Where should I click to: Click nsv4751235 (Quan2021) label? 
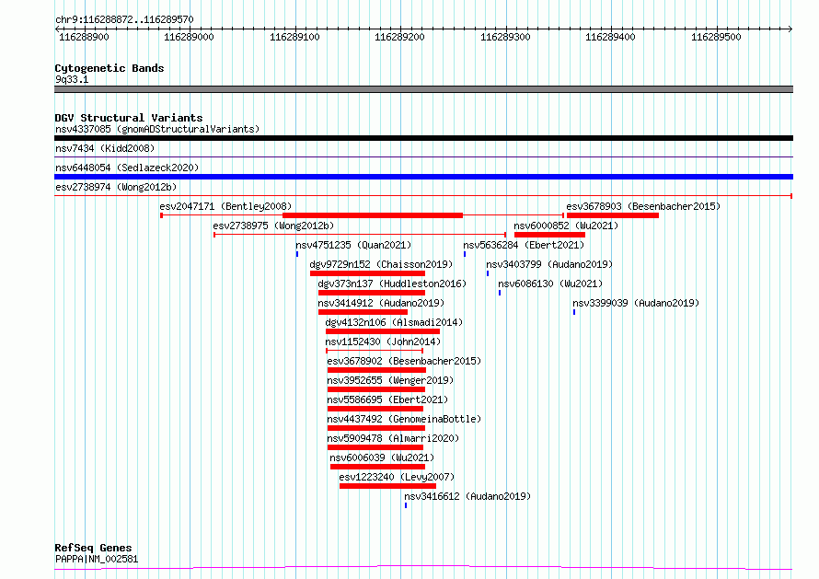coord(353,245)
